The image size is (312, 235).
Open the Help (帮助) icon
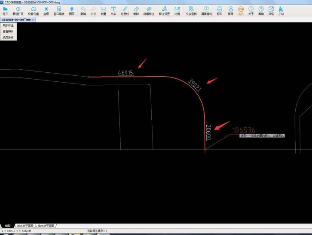pos(261,11)
